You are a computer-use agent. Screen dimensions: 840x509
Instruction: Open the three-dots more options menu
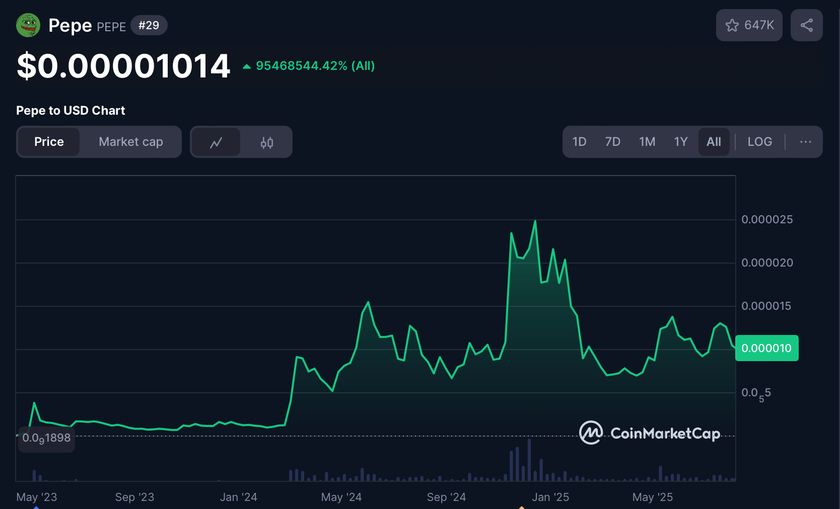point(806,142)
